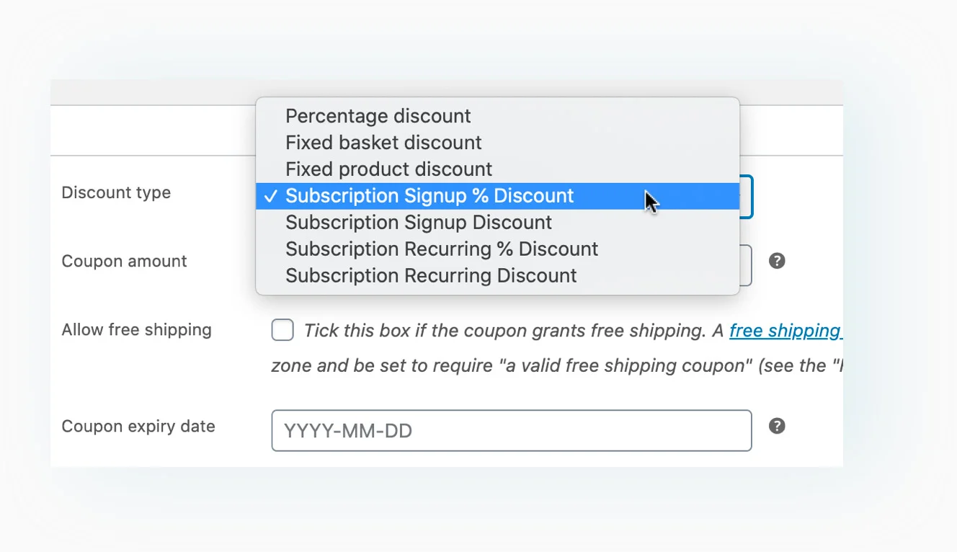Click the Discount type dropdown edge
The image size is (957, 552).
(x=747, y=197)
